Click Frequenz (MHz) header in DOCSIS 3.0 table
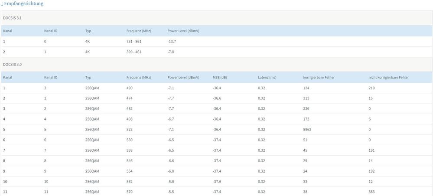The image size is (433, 196). [x=139, y=78]
